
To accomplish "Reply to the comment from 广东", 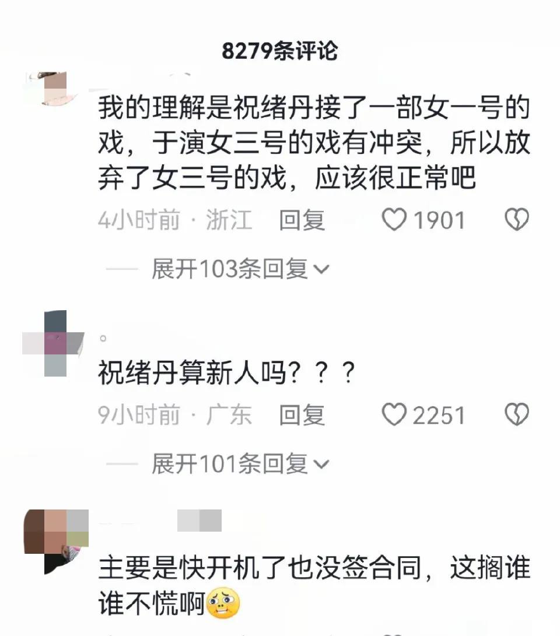I will coord(302,415).
